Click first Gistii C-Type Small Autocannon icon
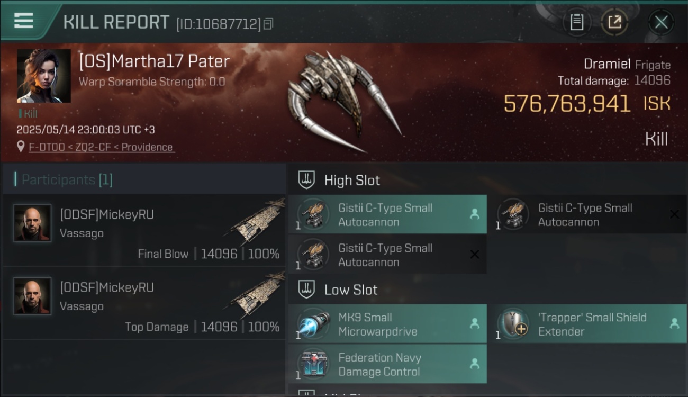The height and width of the screenshot is (397, 688). click(x=313, y=214)
